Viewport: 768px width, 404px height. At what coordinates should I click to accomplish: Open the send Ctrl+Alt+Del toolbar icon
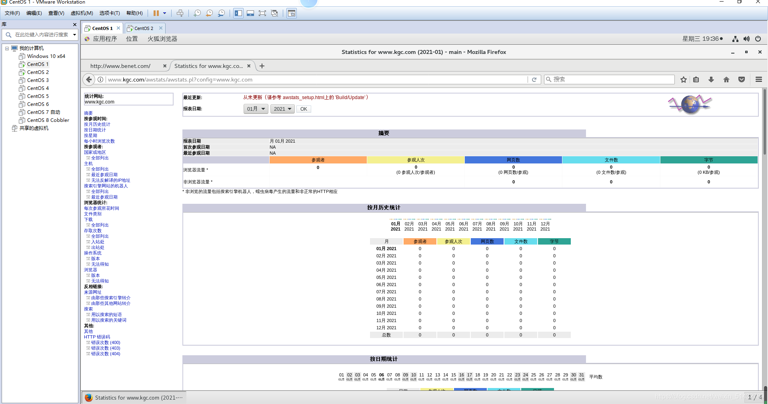tap(180, 13)
